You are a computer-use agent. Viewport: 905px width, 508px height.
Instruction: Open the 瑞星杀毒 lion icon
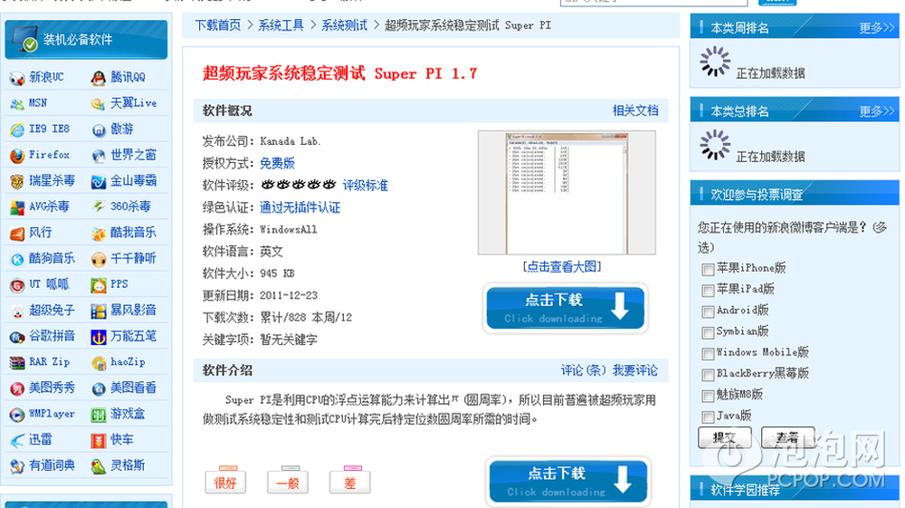[x=17, y=182]
